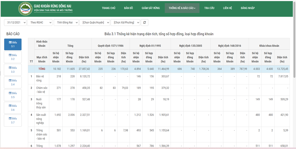Click the Biểu 3.1 table title text
Image resolution: width=296 pixels, height=149 pixels.
pos(159,34)
